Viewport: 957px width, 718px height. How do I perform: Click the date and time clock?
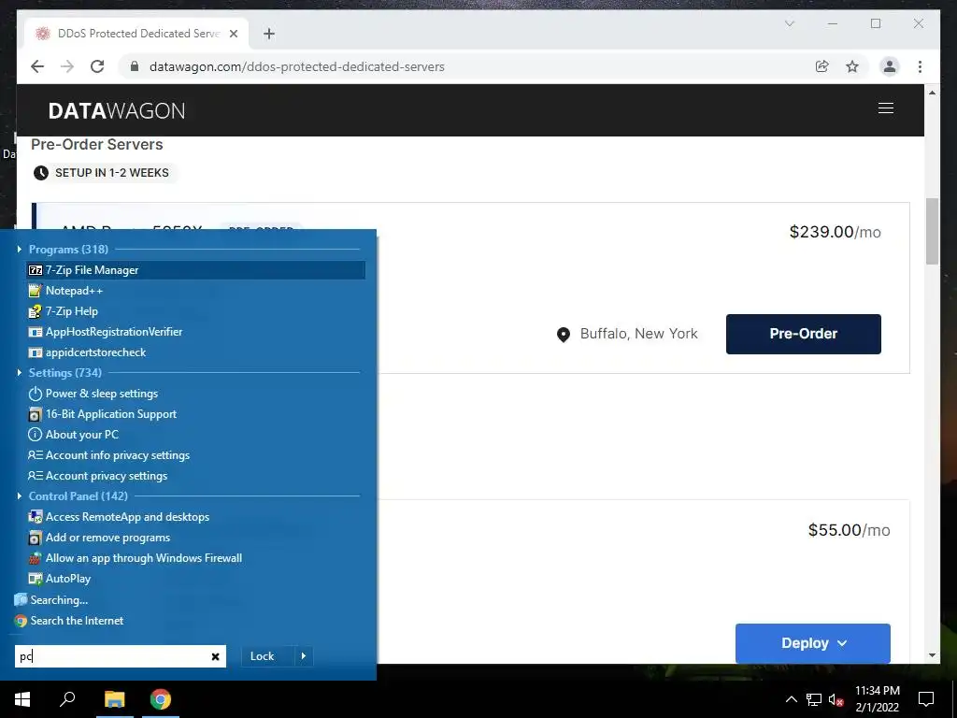(877, 699)
